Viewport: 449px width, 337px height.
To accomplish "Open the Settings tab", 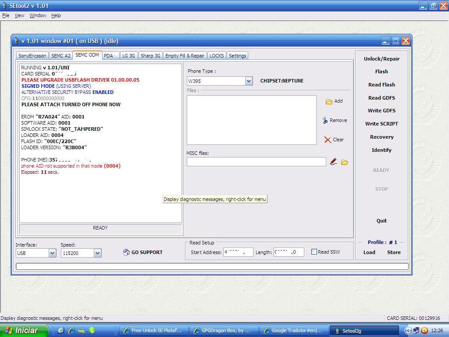I will [237, 56].
